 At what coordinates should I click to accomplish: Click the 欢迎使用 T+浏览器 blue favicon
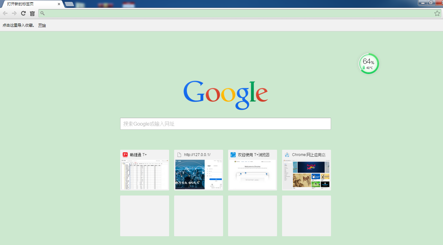click(x=233, y=155)
